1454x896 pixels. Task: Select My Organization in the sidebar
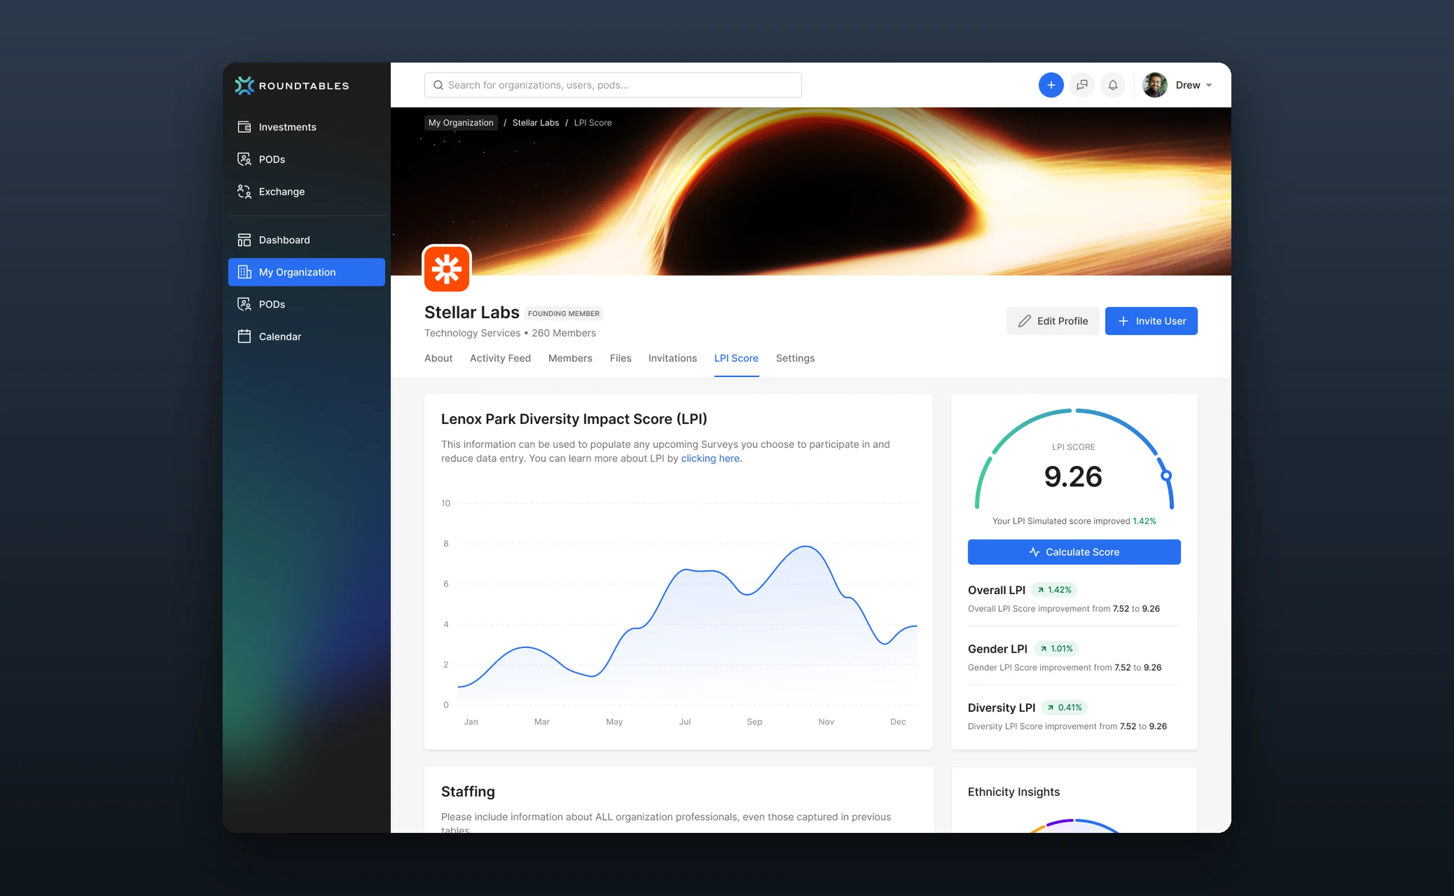click(x=306, y=272)
